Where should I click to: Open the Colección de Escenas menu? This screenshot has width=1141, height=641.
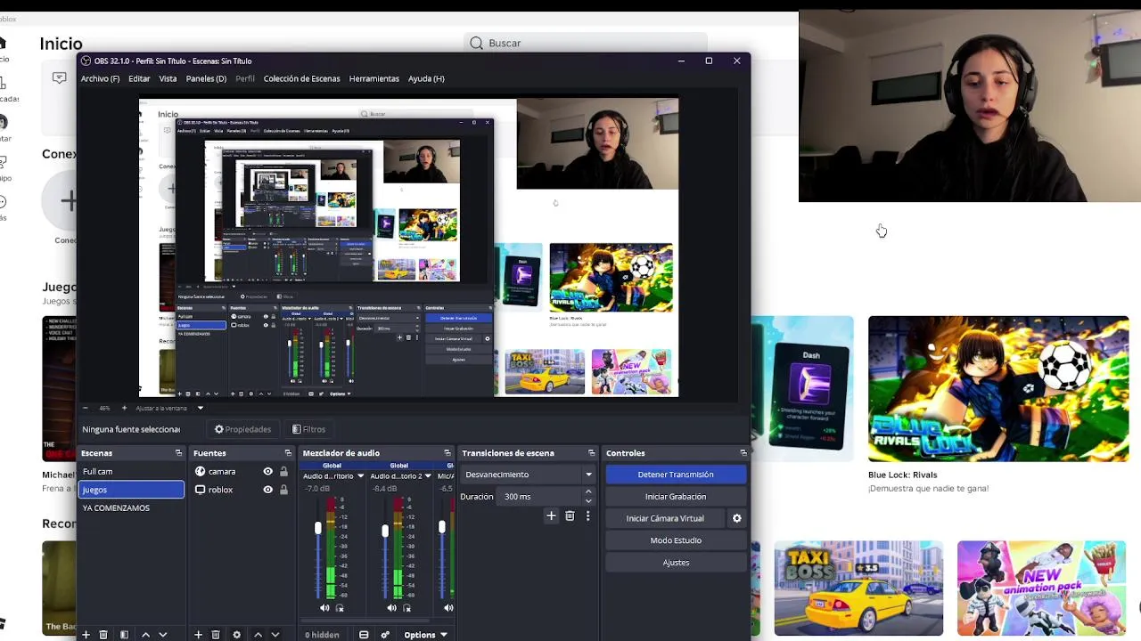point(301,78)
